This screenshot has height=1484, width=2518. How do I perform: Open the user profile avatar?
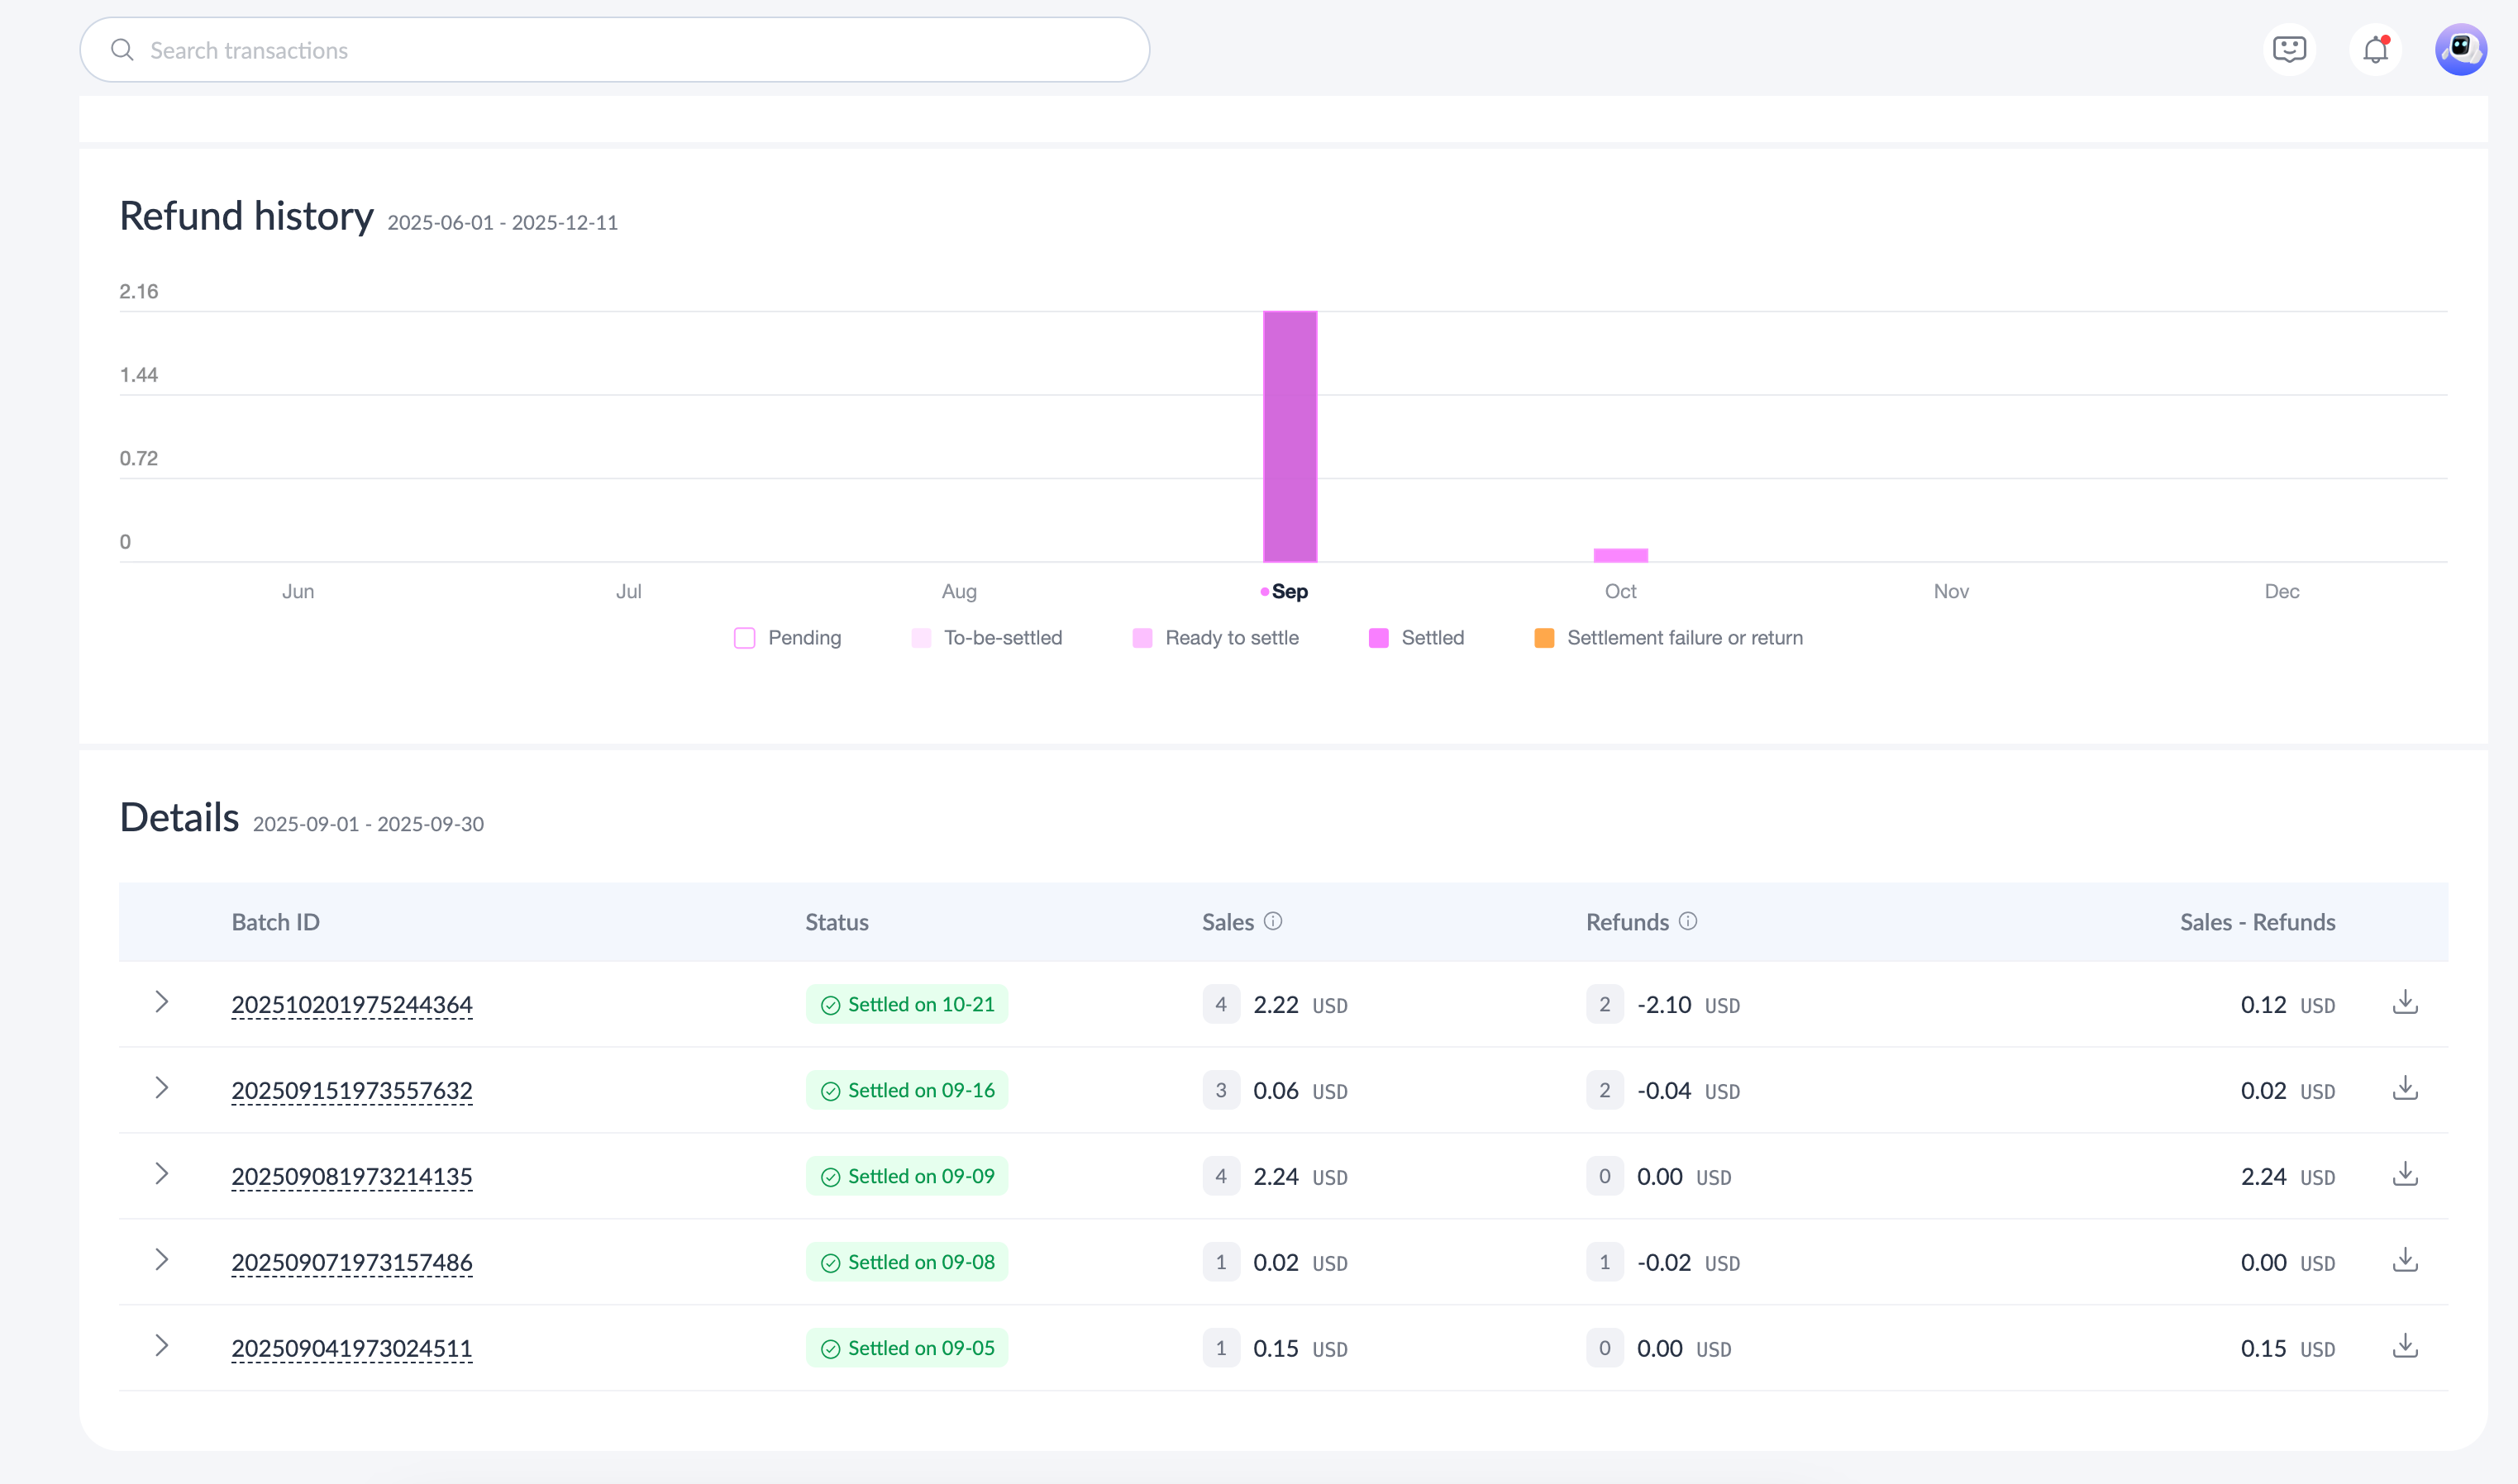click(x=2460, y=50)
